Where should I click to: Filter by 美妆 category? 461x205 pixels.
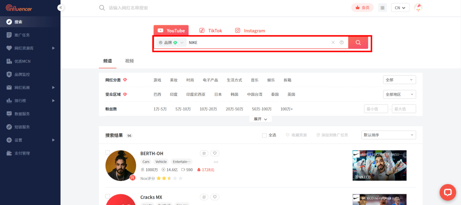click(x=174, y=80)
